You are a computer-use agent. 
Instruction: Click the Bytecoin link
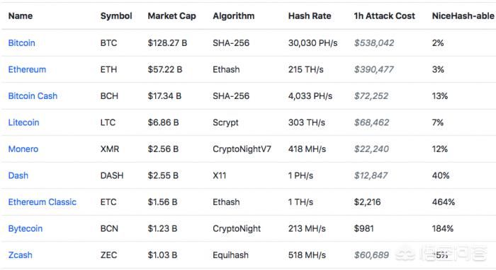[26, 229]
